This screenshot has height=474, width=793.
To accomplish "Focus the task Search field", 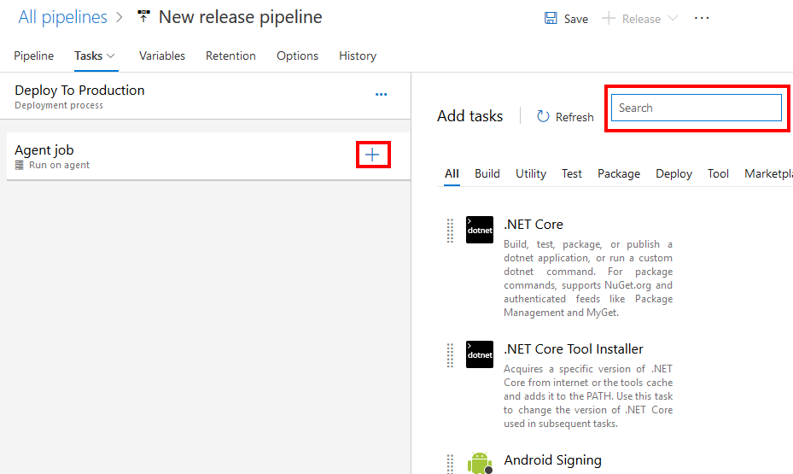I will [697, 108].
